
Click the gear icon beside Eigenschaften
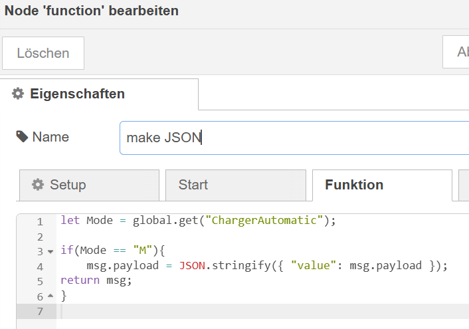point(18,94)
